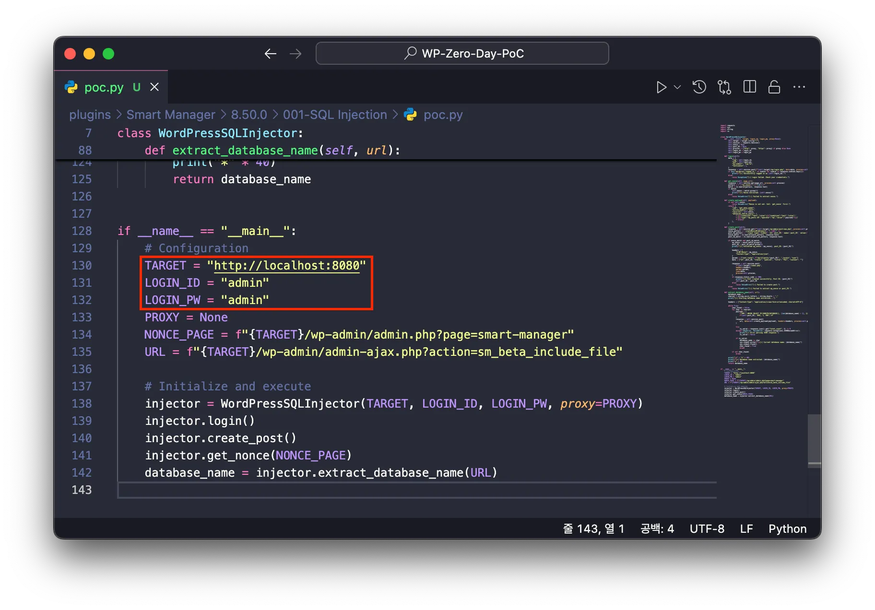Screen dimensions: 875x610
Task: Click the '# Configuration' comment
Action: [197, 248]
